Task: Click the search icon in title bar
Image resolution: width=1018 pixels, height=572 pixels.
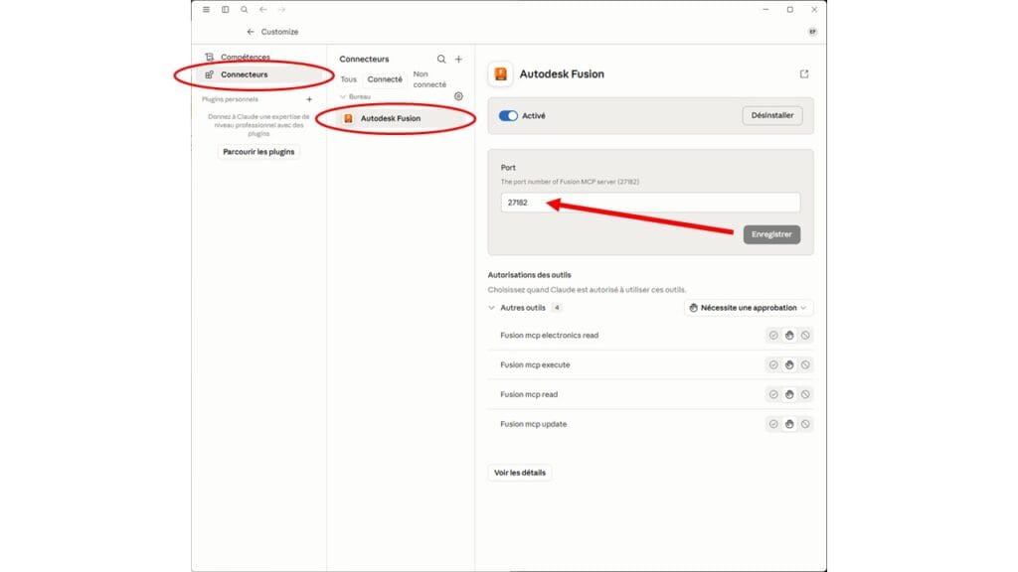Action: (x=245, y=10)
